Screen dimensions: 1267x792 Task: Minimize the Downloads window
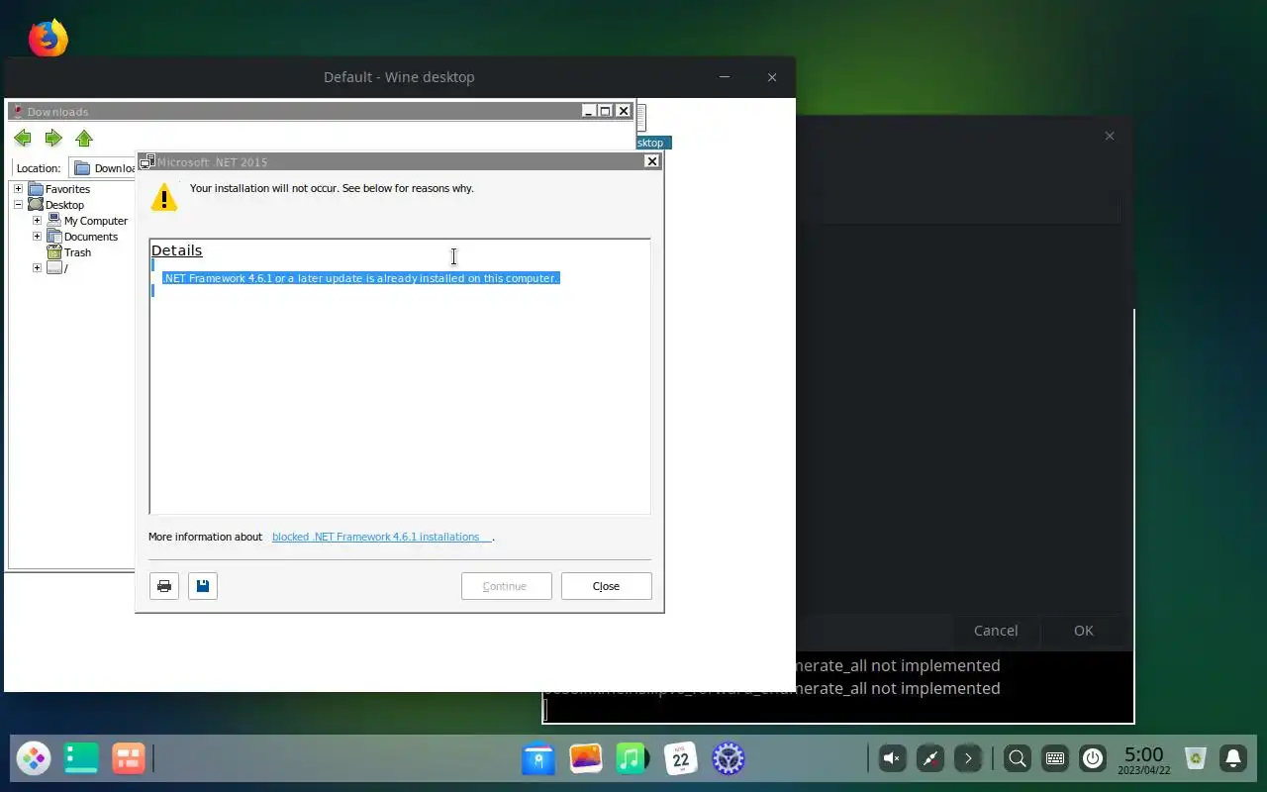click(589, 111)
